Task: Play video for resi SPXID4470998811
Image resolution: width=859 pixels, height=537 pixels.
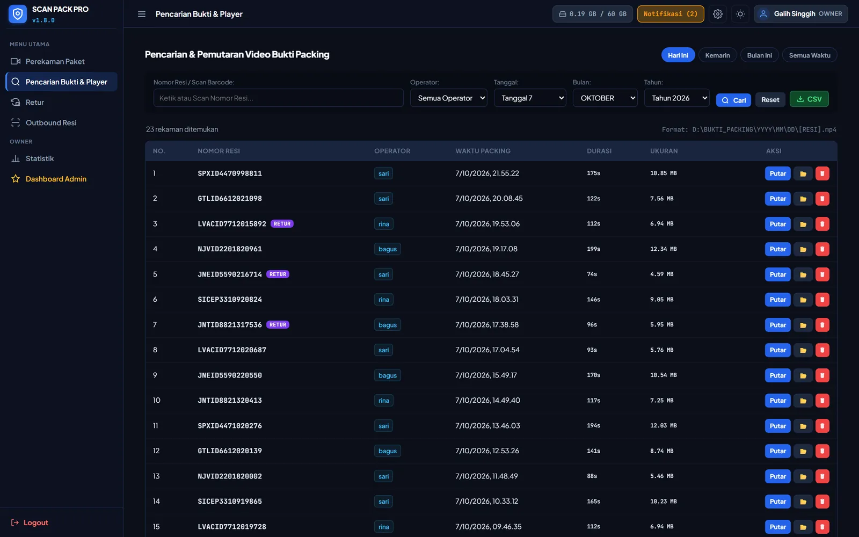Action: pyautogui.click(x=777, y=173)
